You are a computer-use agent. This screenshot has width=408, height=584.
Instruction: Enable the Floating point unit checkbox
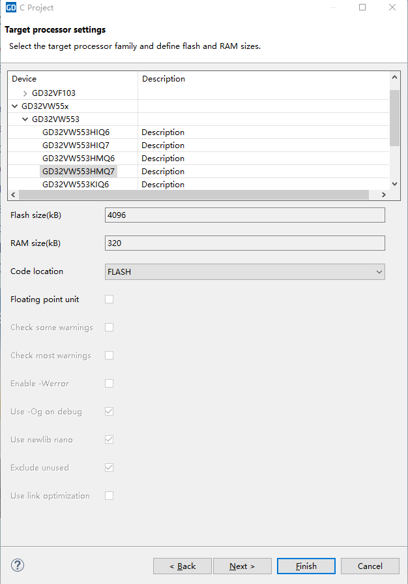[109, 299]
